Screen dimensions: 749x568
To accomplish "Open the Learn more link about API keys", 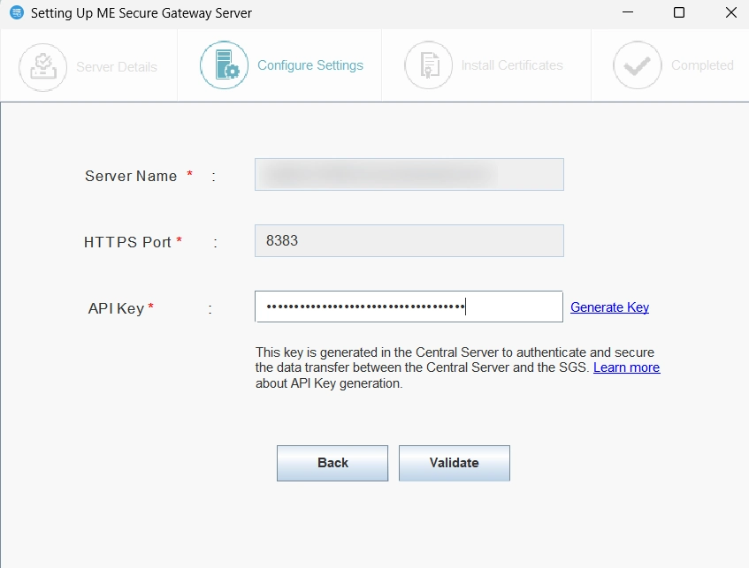I will 626,367.
